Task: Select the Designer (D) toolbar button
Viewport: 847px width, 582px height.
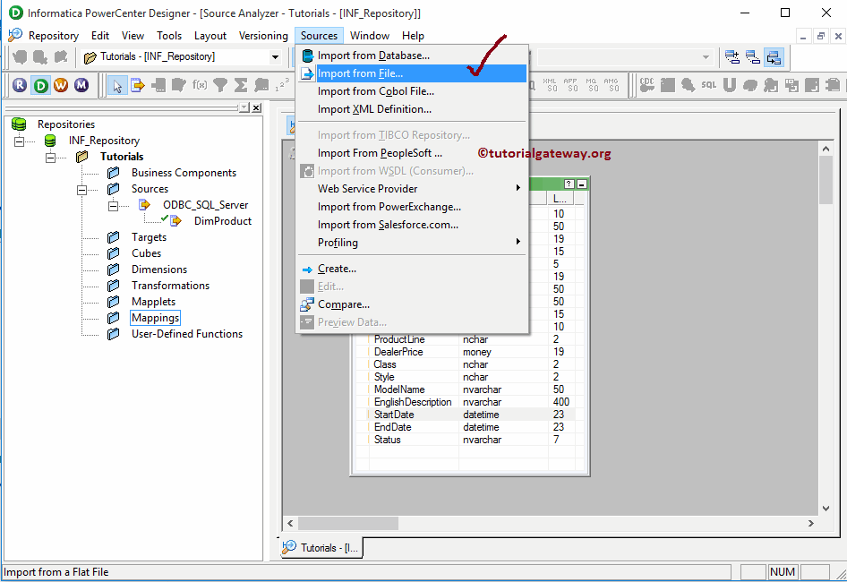Action: pyautogui.click(x=40, y=85)
